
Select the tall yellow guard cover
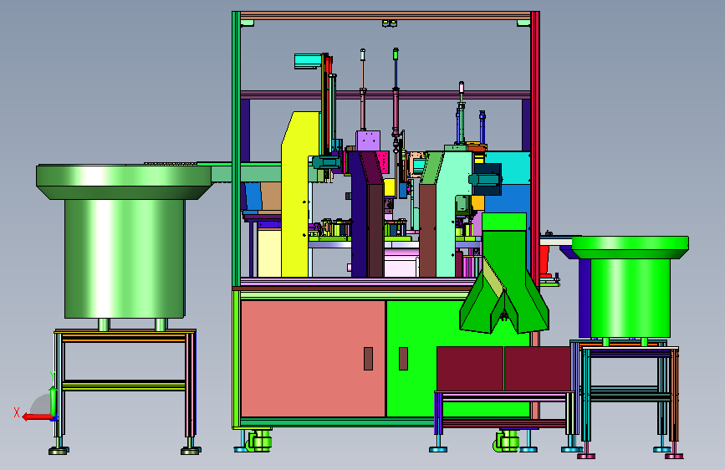coord(295,194)
